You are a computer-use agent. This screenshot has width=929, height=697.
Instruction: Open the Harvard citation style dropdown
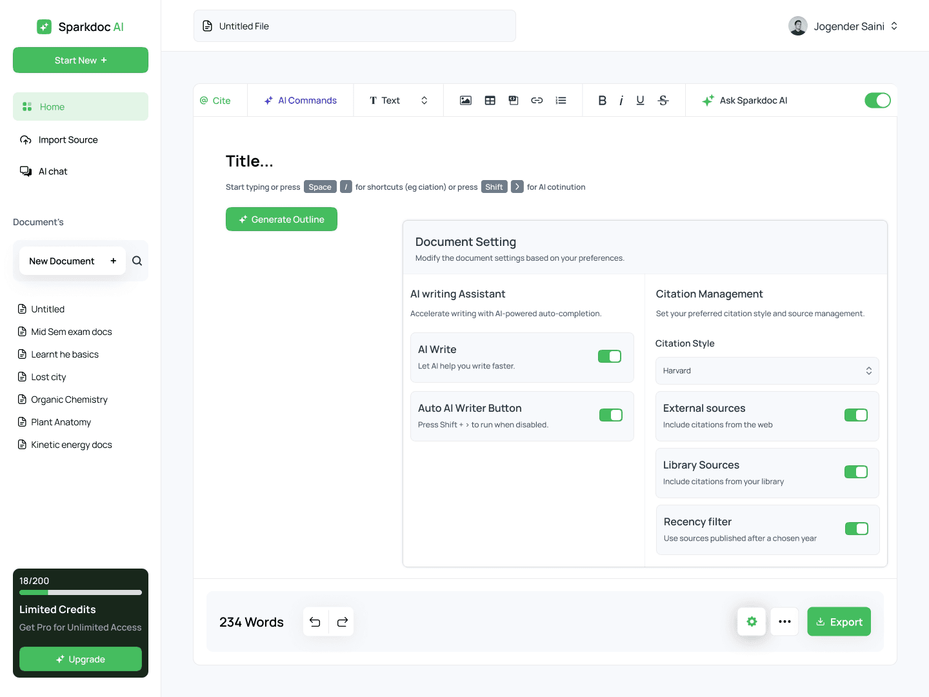tap(766, 371)
